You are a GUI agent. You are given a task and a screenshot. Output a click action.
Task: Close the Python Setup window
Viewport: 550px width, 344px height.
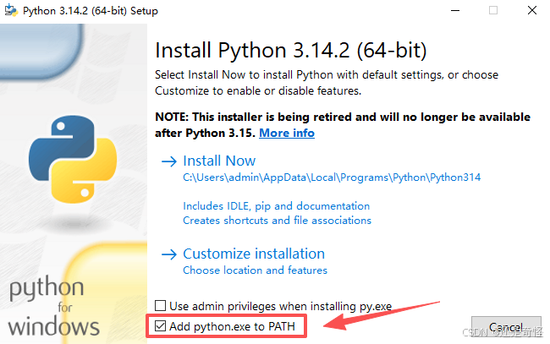pyautogui.click(x=531, y=10)
